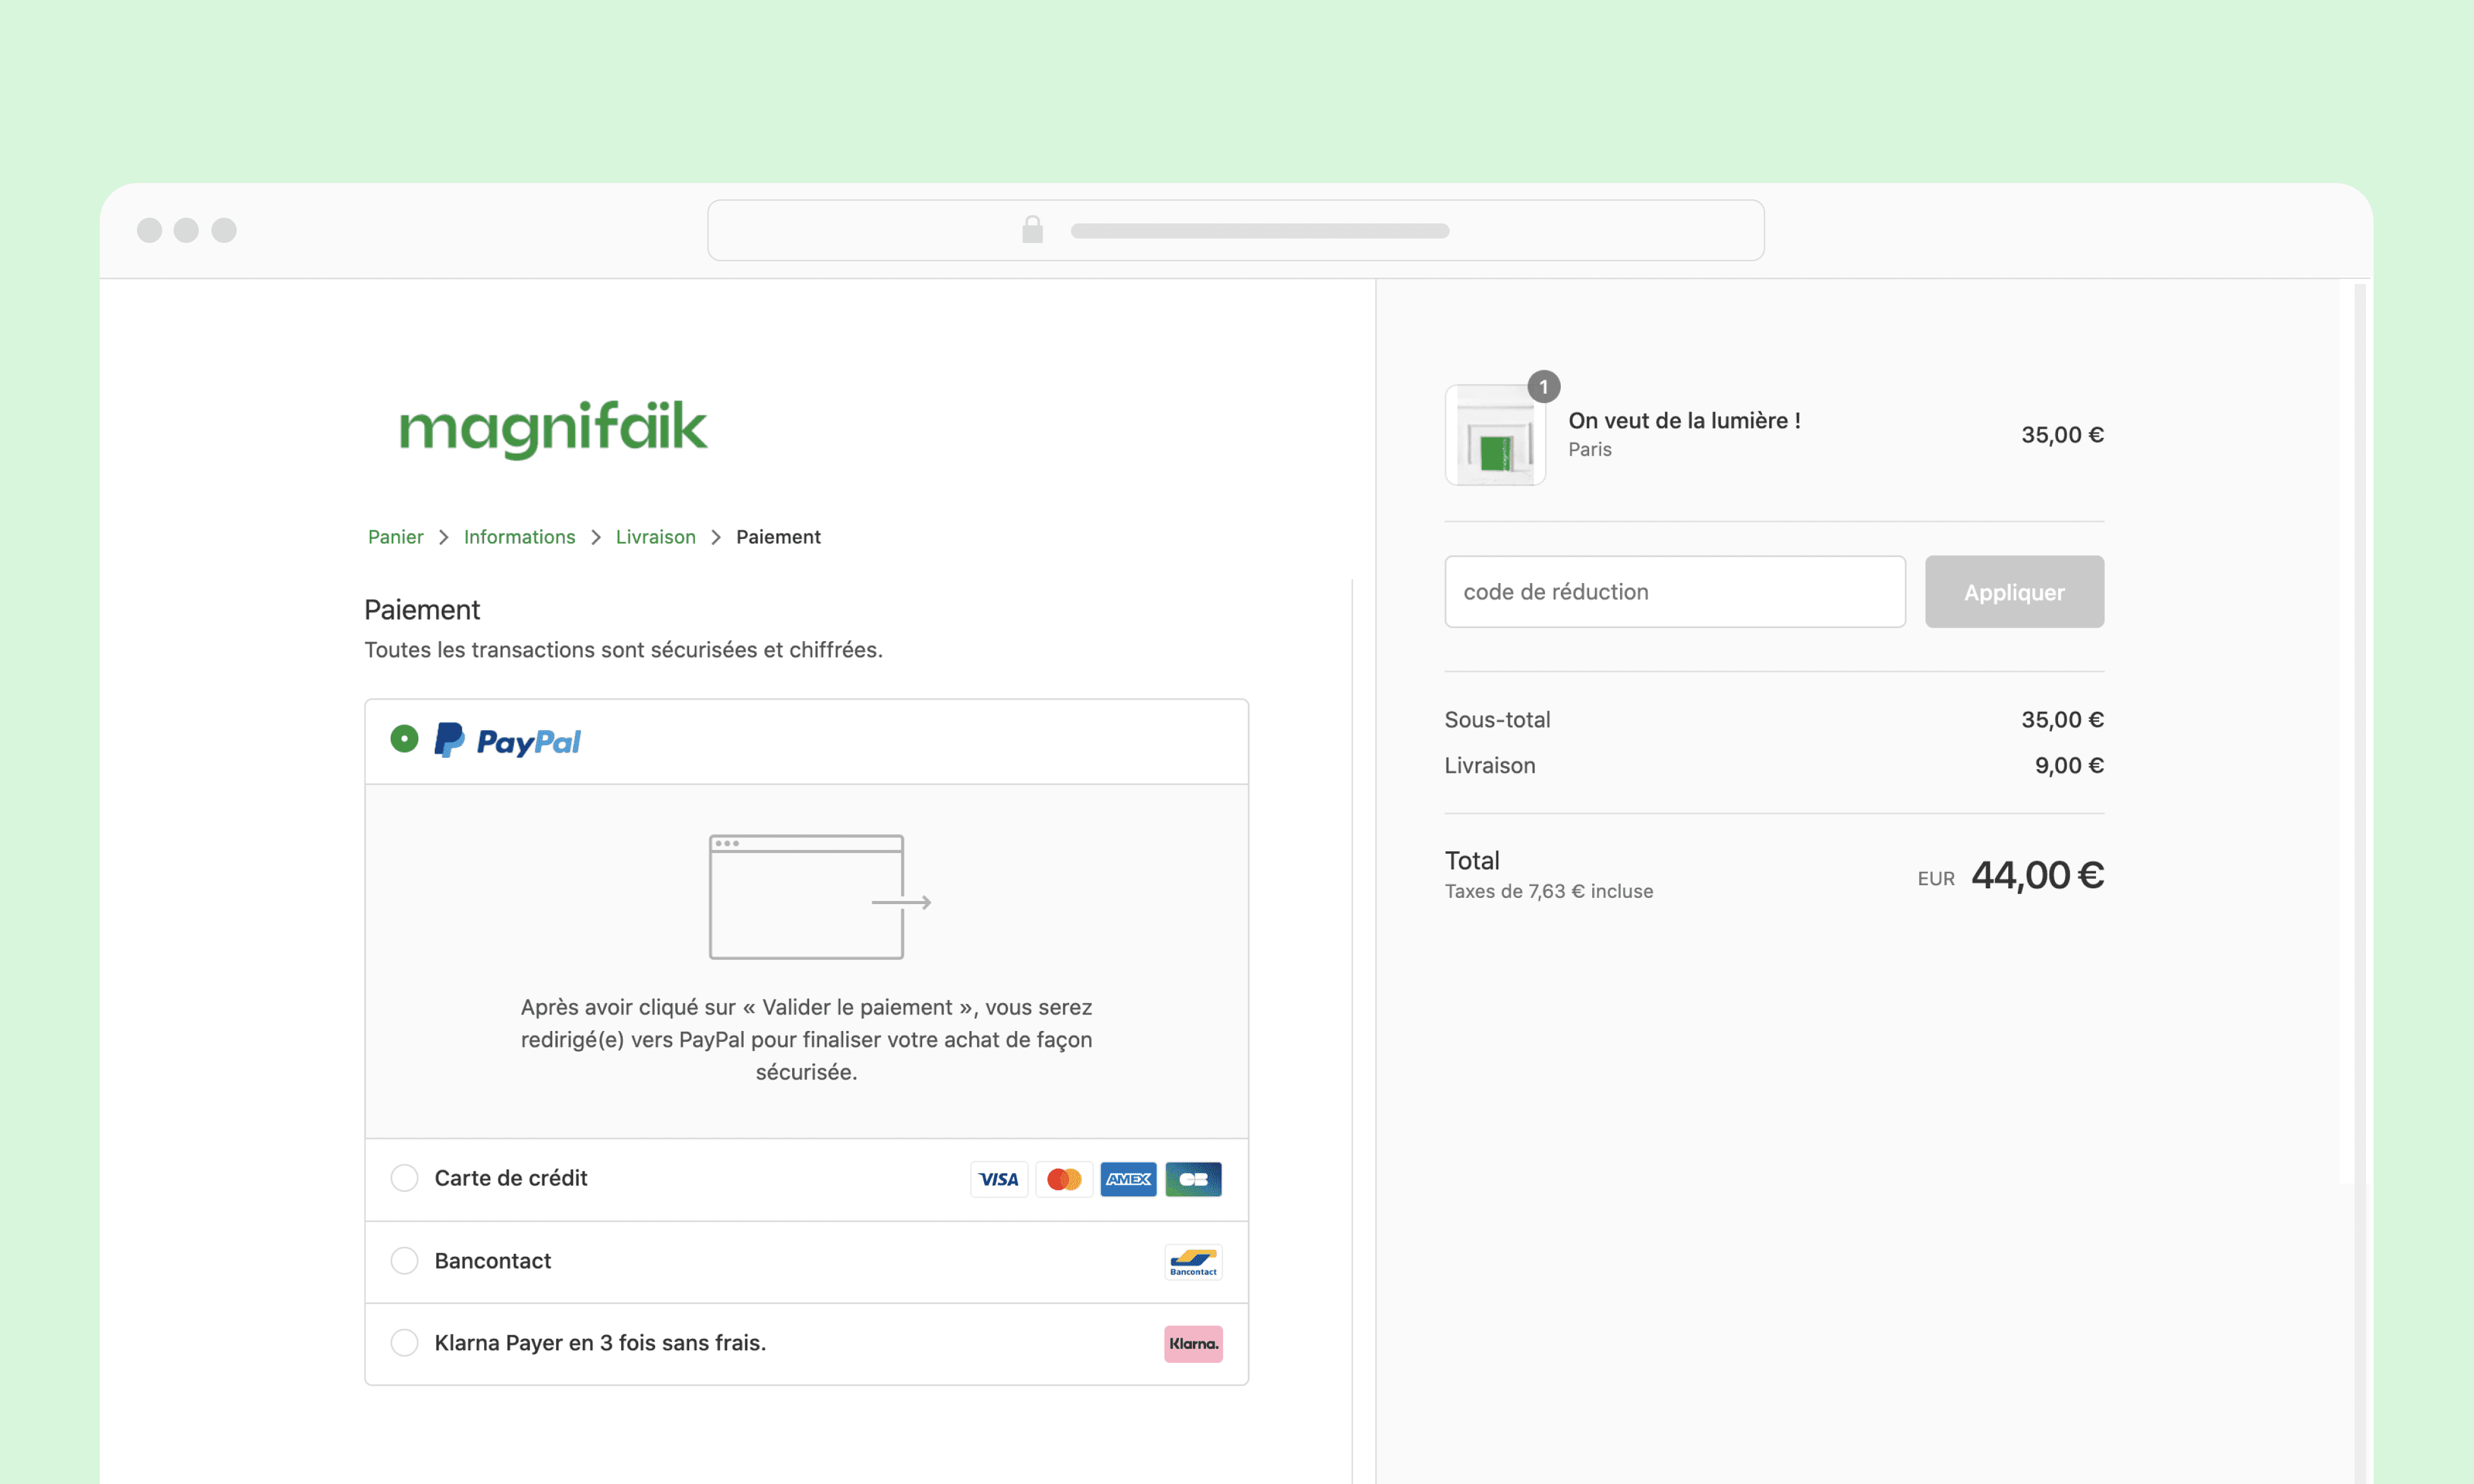Image resolution: width=2474 pixels, height=1484 pixels.
Task: Choose Carte de crédit payment option
Action: pos(404,1178)
